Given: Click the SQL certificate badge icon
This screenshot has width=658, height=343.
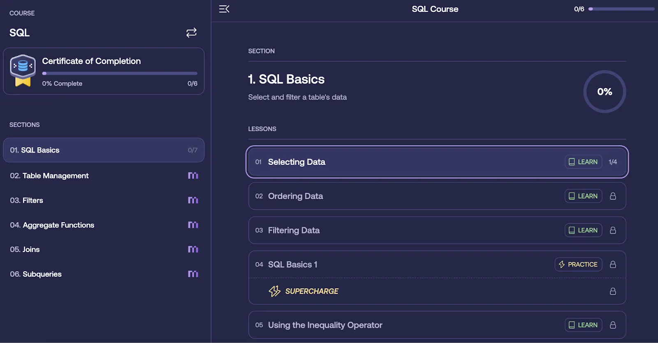Looking at the screenshot, I should 23,70.
